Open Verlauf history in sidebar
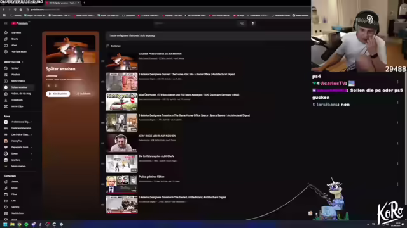This screenshot has height=228, width=407. [x=15, y=68]
